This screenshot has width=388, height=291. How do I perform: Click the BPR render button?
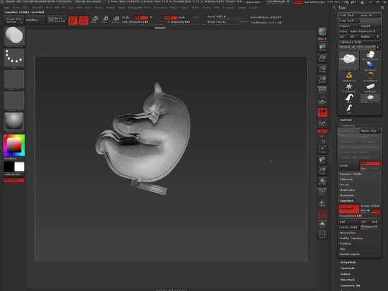coord(322,31)
